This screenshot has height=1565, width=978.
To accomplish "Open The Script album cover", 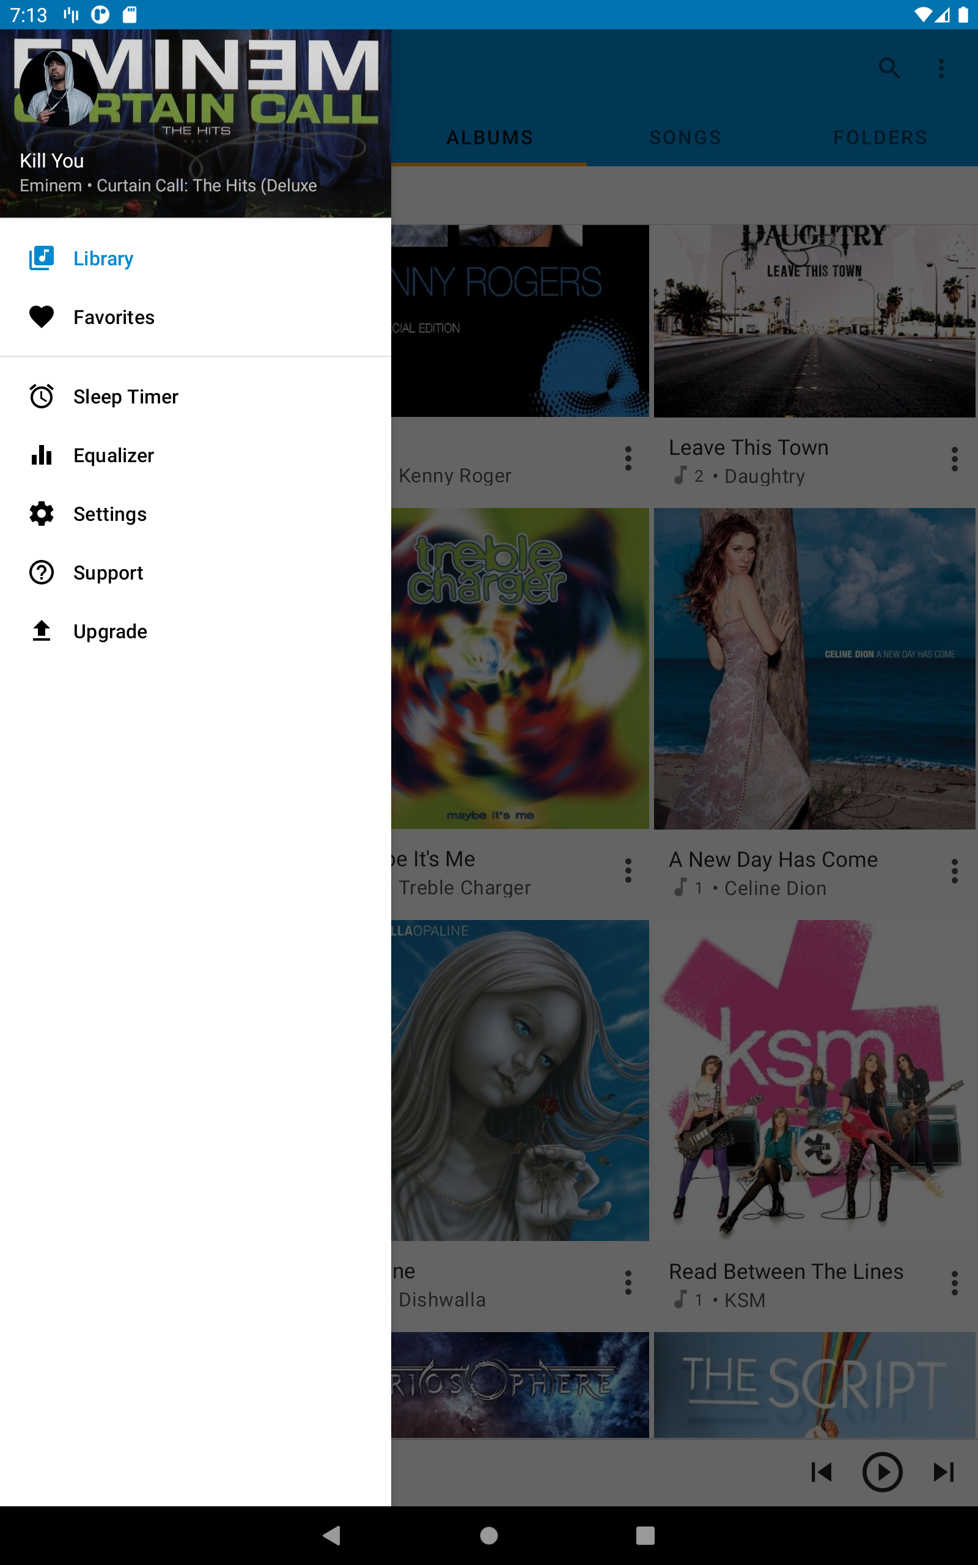I will pyautogui.click(x=814, y=1385).
